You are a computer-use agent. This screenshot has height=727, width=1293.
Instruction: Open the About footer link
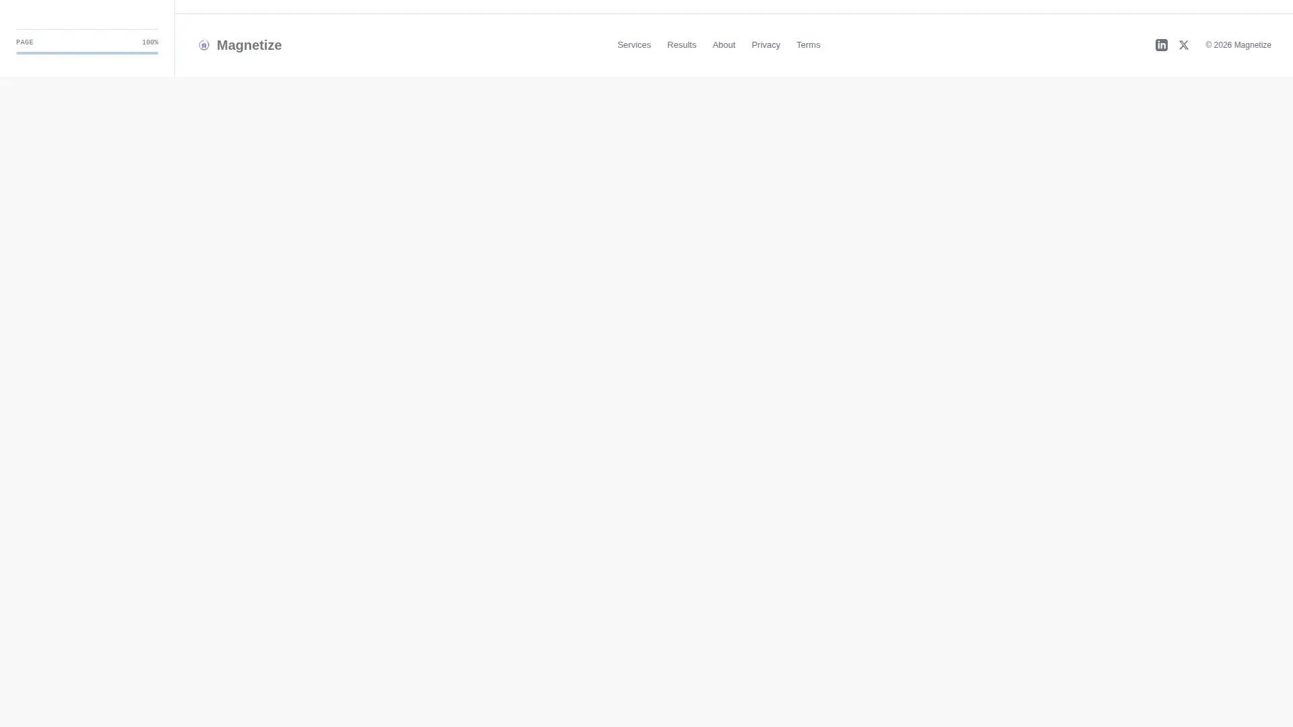point(724,45)
